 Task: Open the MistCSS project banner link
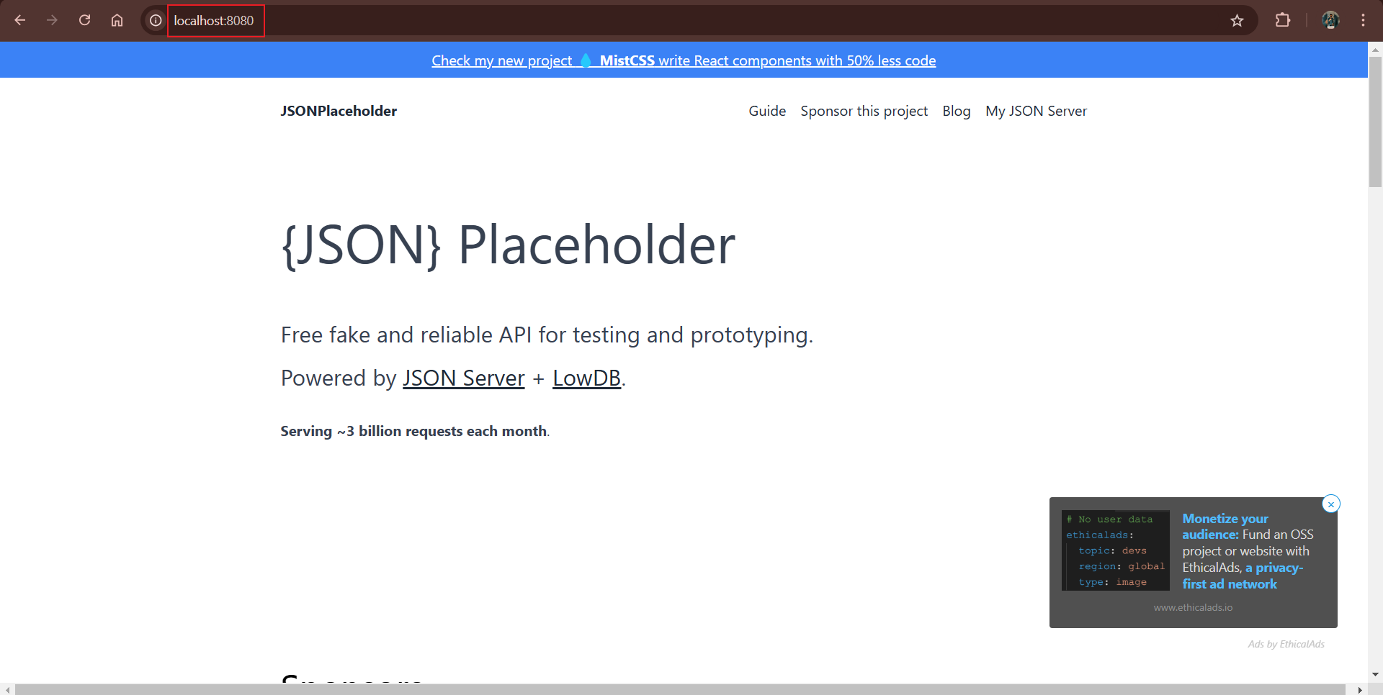click(x=684, y=60)
